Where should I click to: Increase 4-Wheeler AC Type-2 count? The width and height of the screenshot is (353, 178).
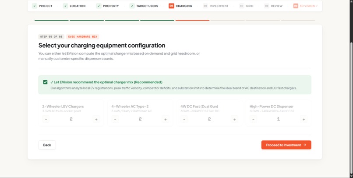(165, 119)
